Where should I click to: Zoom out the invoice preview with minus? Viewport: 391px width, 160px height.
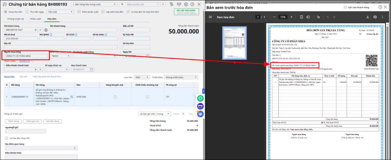pyautogui.click(x=274, y=17)
